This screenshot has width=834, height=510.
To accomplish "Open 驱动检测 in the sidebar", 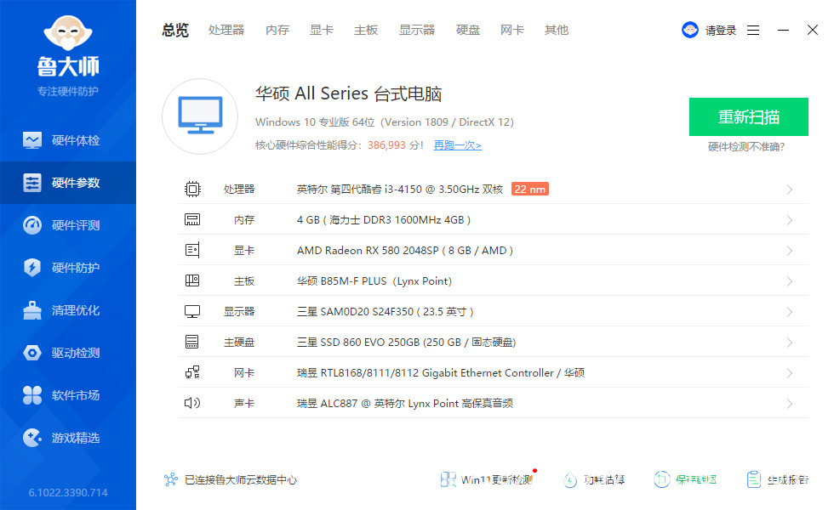I will pos(68,353).
